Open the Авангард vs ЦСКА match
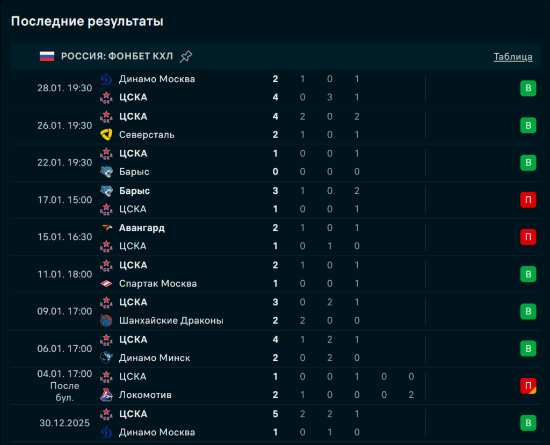The image size is (550, 445). [215, 237]
